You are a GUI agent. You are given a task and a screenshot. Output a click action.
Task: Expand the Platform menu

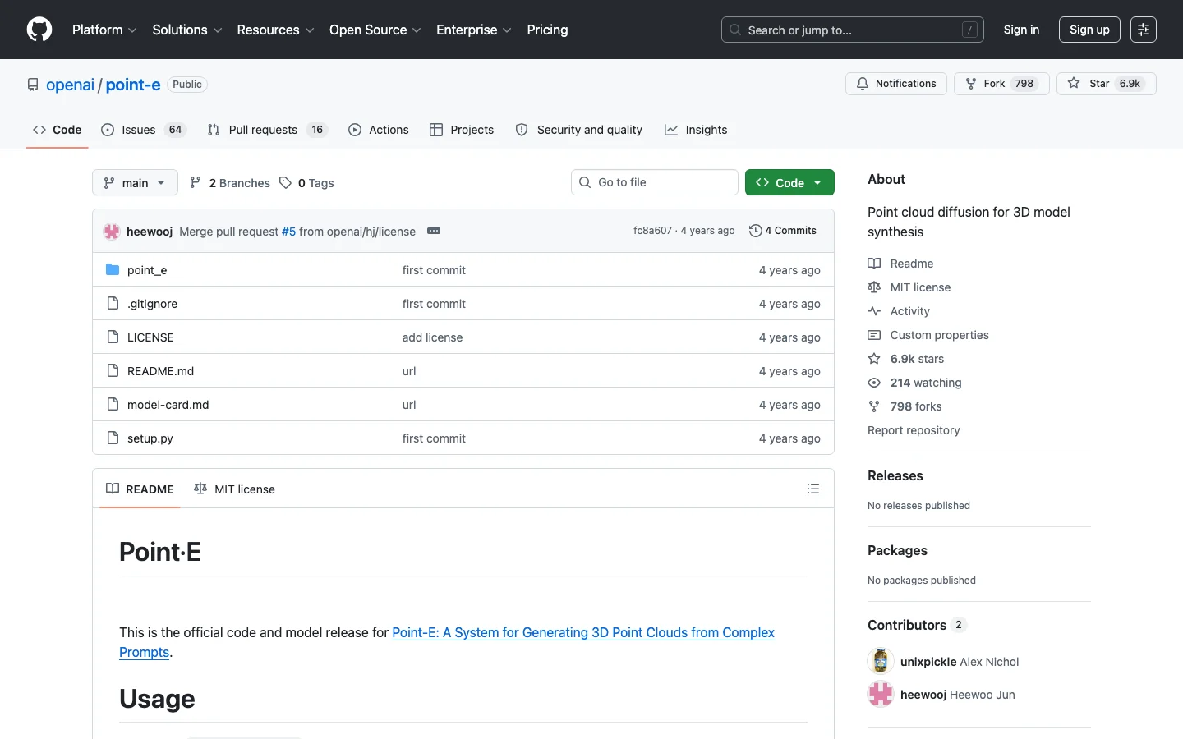[104, 30]
